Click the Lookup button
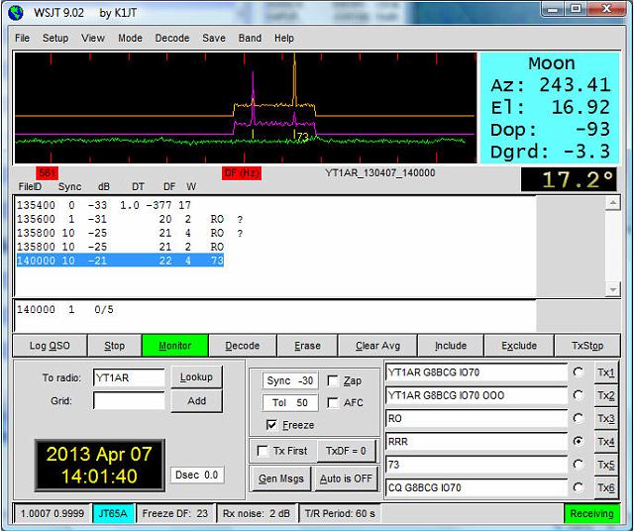Image resolution: width=634 pixels, height=531 pixels. (x=196, y=376)
